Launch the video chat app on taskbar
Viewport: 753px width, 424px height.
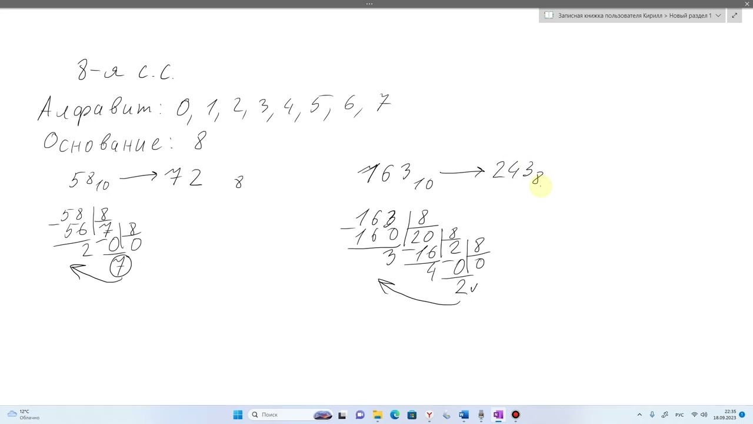pyautogui.click(x=360, y=415)
